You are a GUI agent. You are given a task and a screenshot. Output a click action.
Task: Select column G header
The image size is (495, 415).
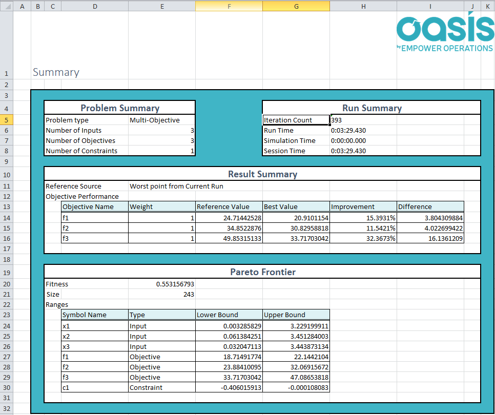click(x=296, y=6)
